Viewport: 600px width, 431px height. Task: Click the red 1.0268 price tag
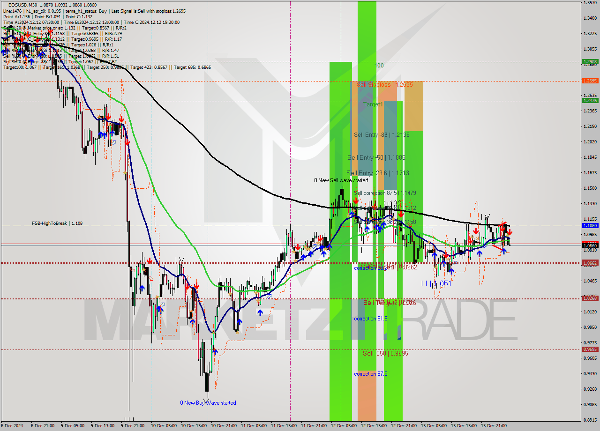(x=590, y=298)
